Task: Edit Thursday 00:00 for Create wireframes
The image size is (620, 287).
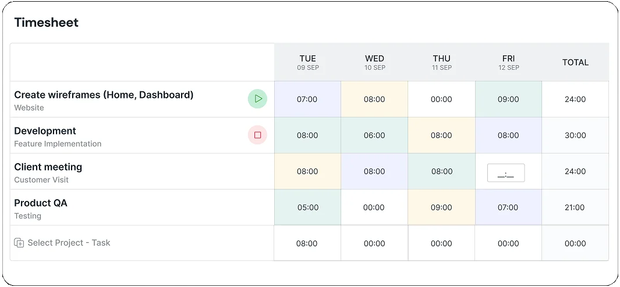Action: click(x=441, y=99)
